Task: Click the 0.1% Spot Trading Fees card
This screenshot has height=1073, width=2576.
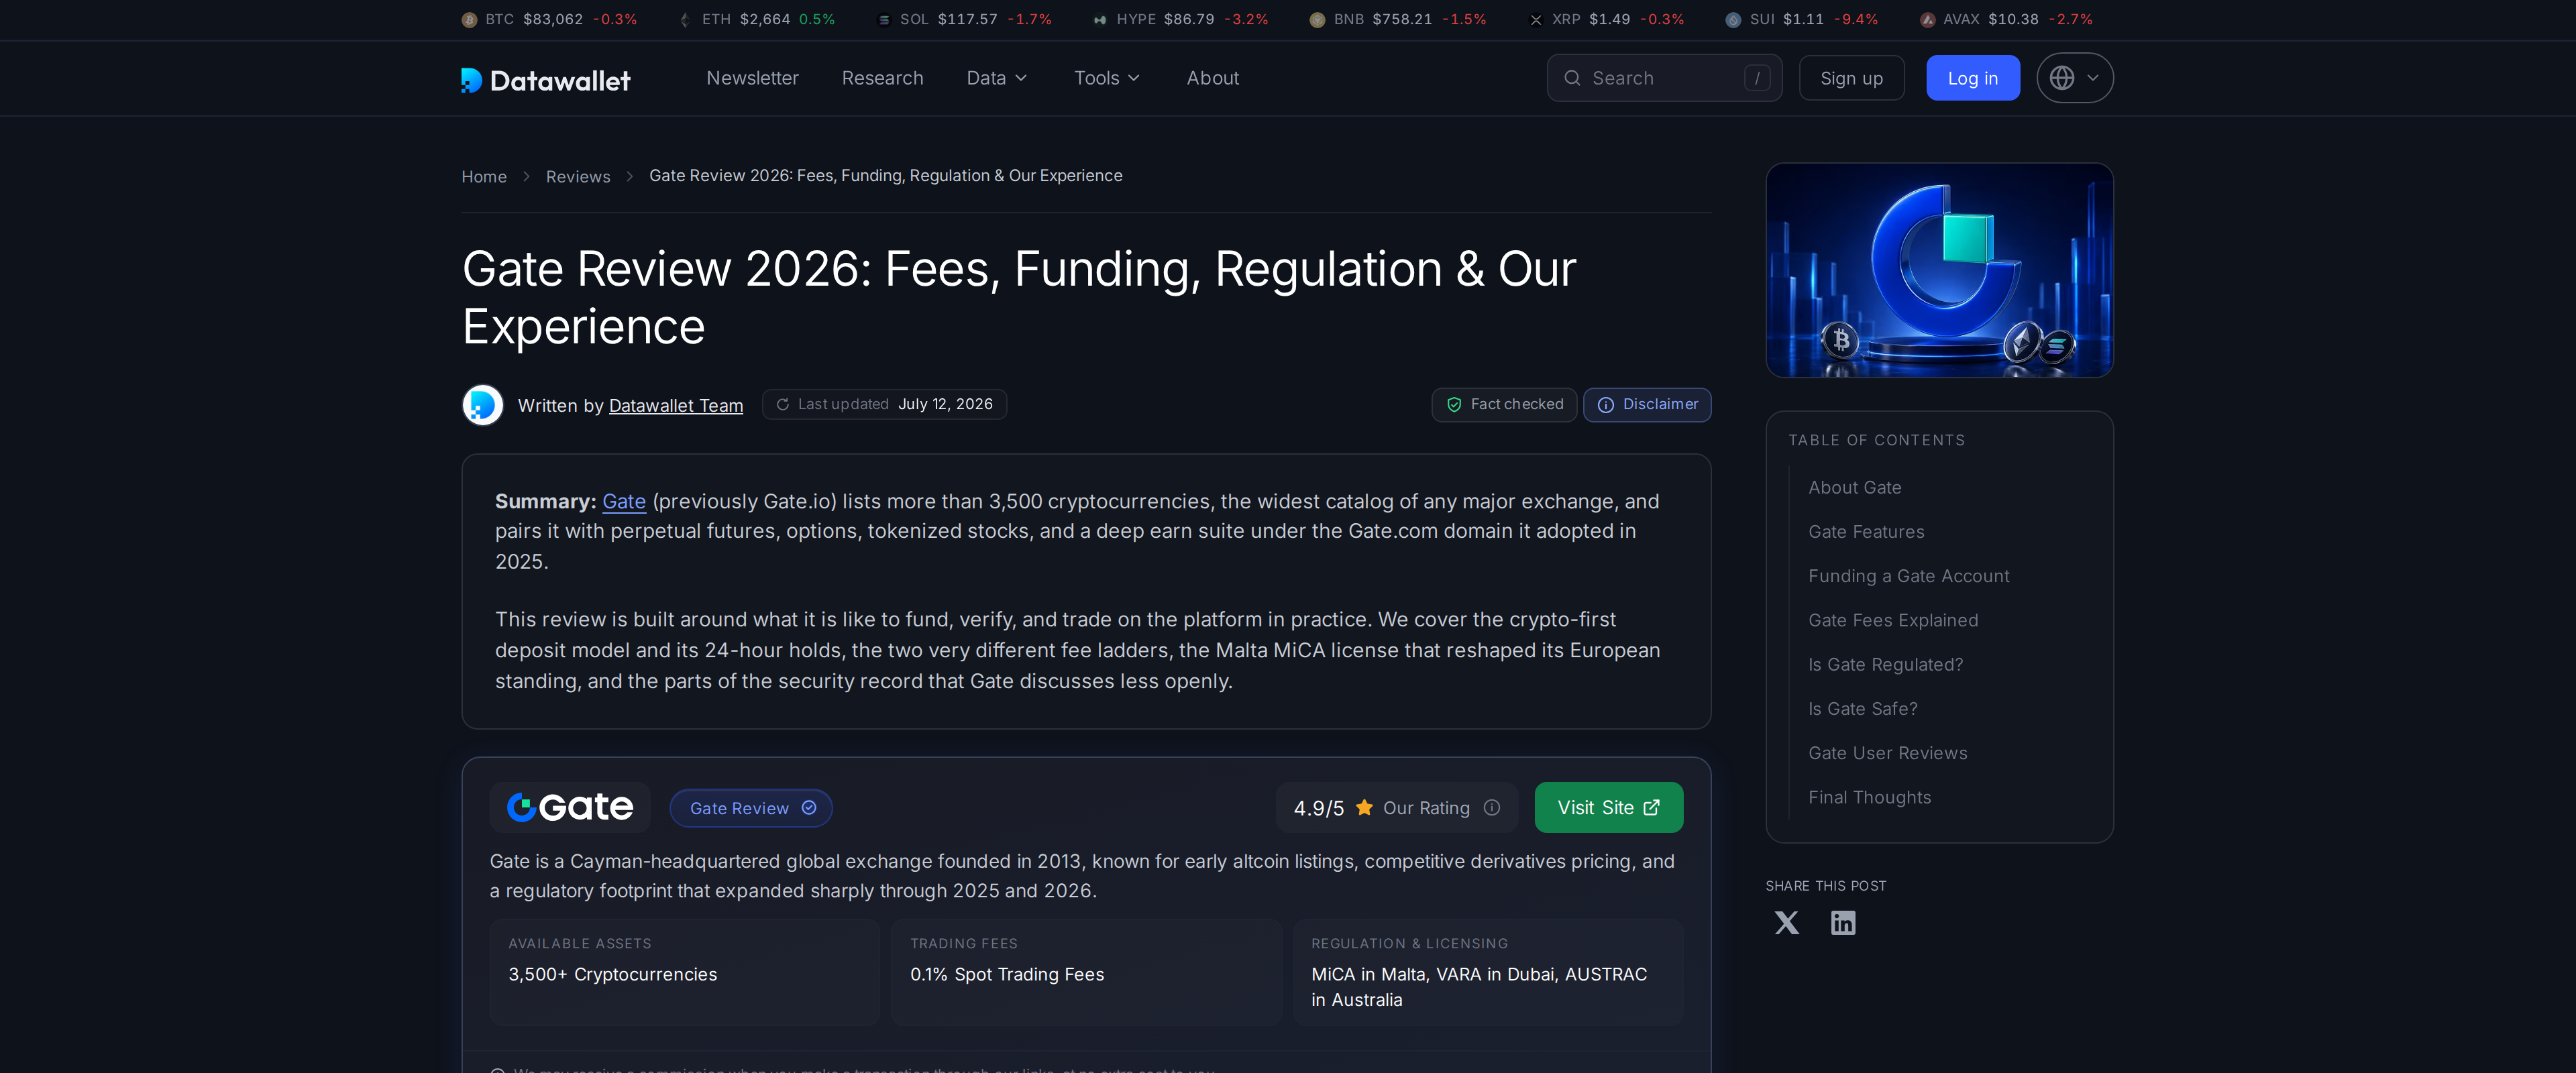Action: [1086, 972]
